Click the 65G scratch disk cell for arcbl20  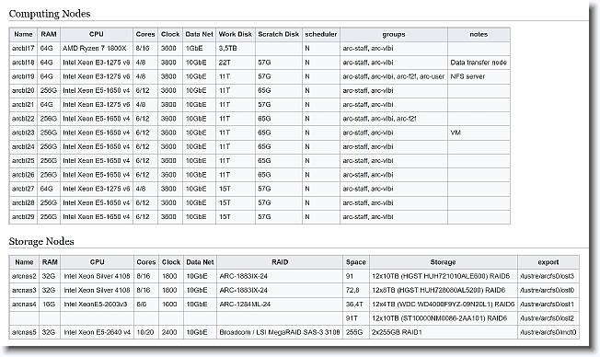(x=279, y=91)
